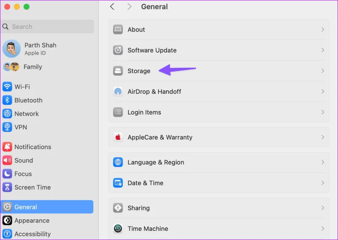Click the AirDrop & Handoff icon

pos(118,91)
